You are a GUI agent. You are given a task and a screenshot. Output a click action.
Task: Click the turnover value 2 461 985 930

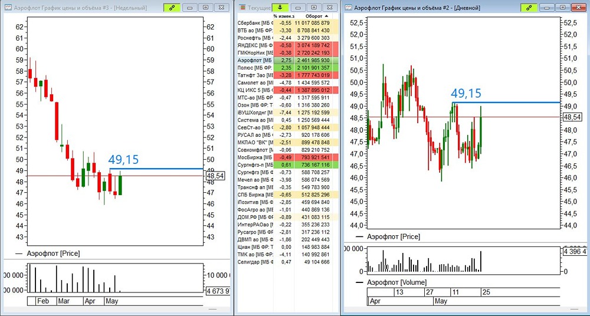[313, 60]
